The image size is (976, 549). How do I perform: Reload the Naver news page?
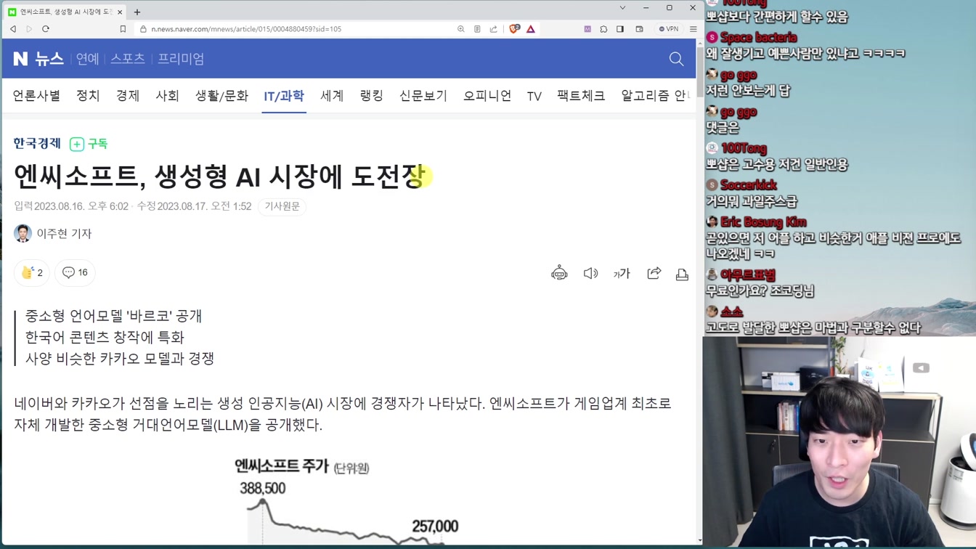46,29
